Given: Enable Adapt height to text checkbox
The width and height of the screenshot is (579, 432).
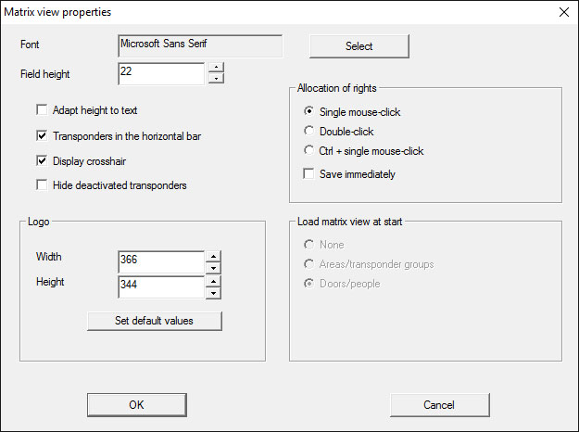Looking at the screenshot, I should pyautogui.click(x=42, y=109).
